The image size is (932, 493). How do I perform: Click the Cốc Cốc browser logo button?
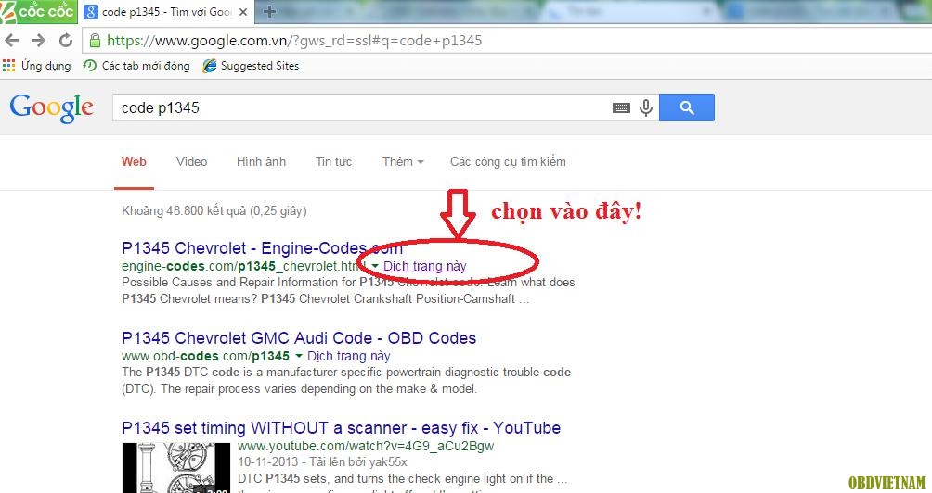click(x=38, y=11)
